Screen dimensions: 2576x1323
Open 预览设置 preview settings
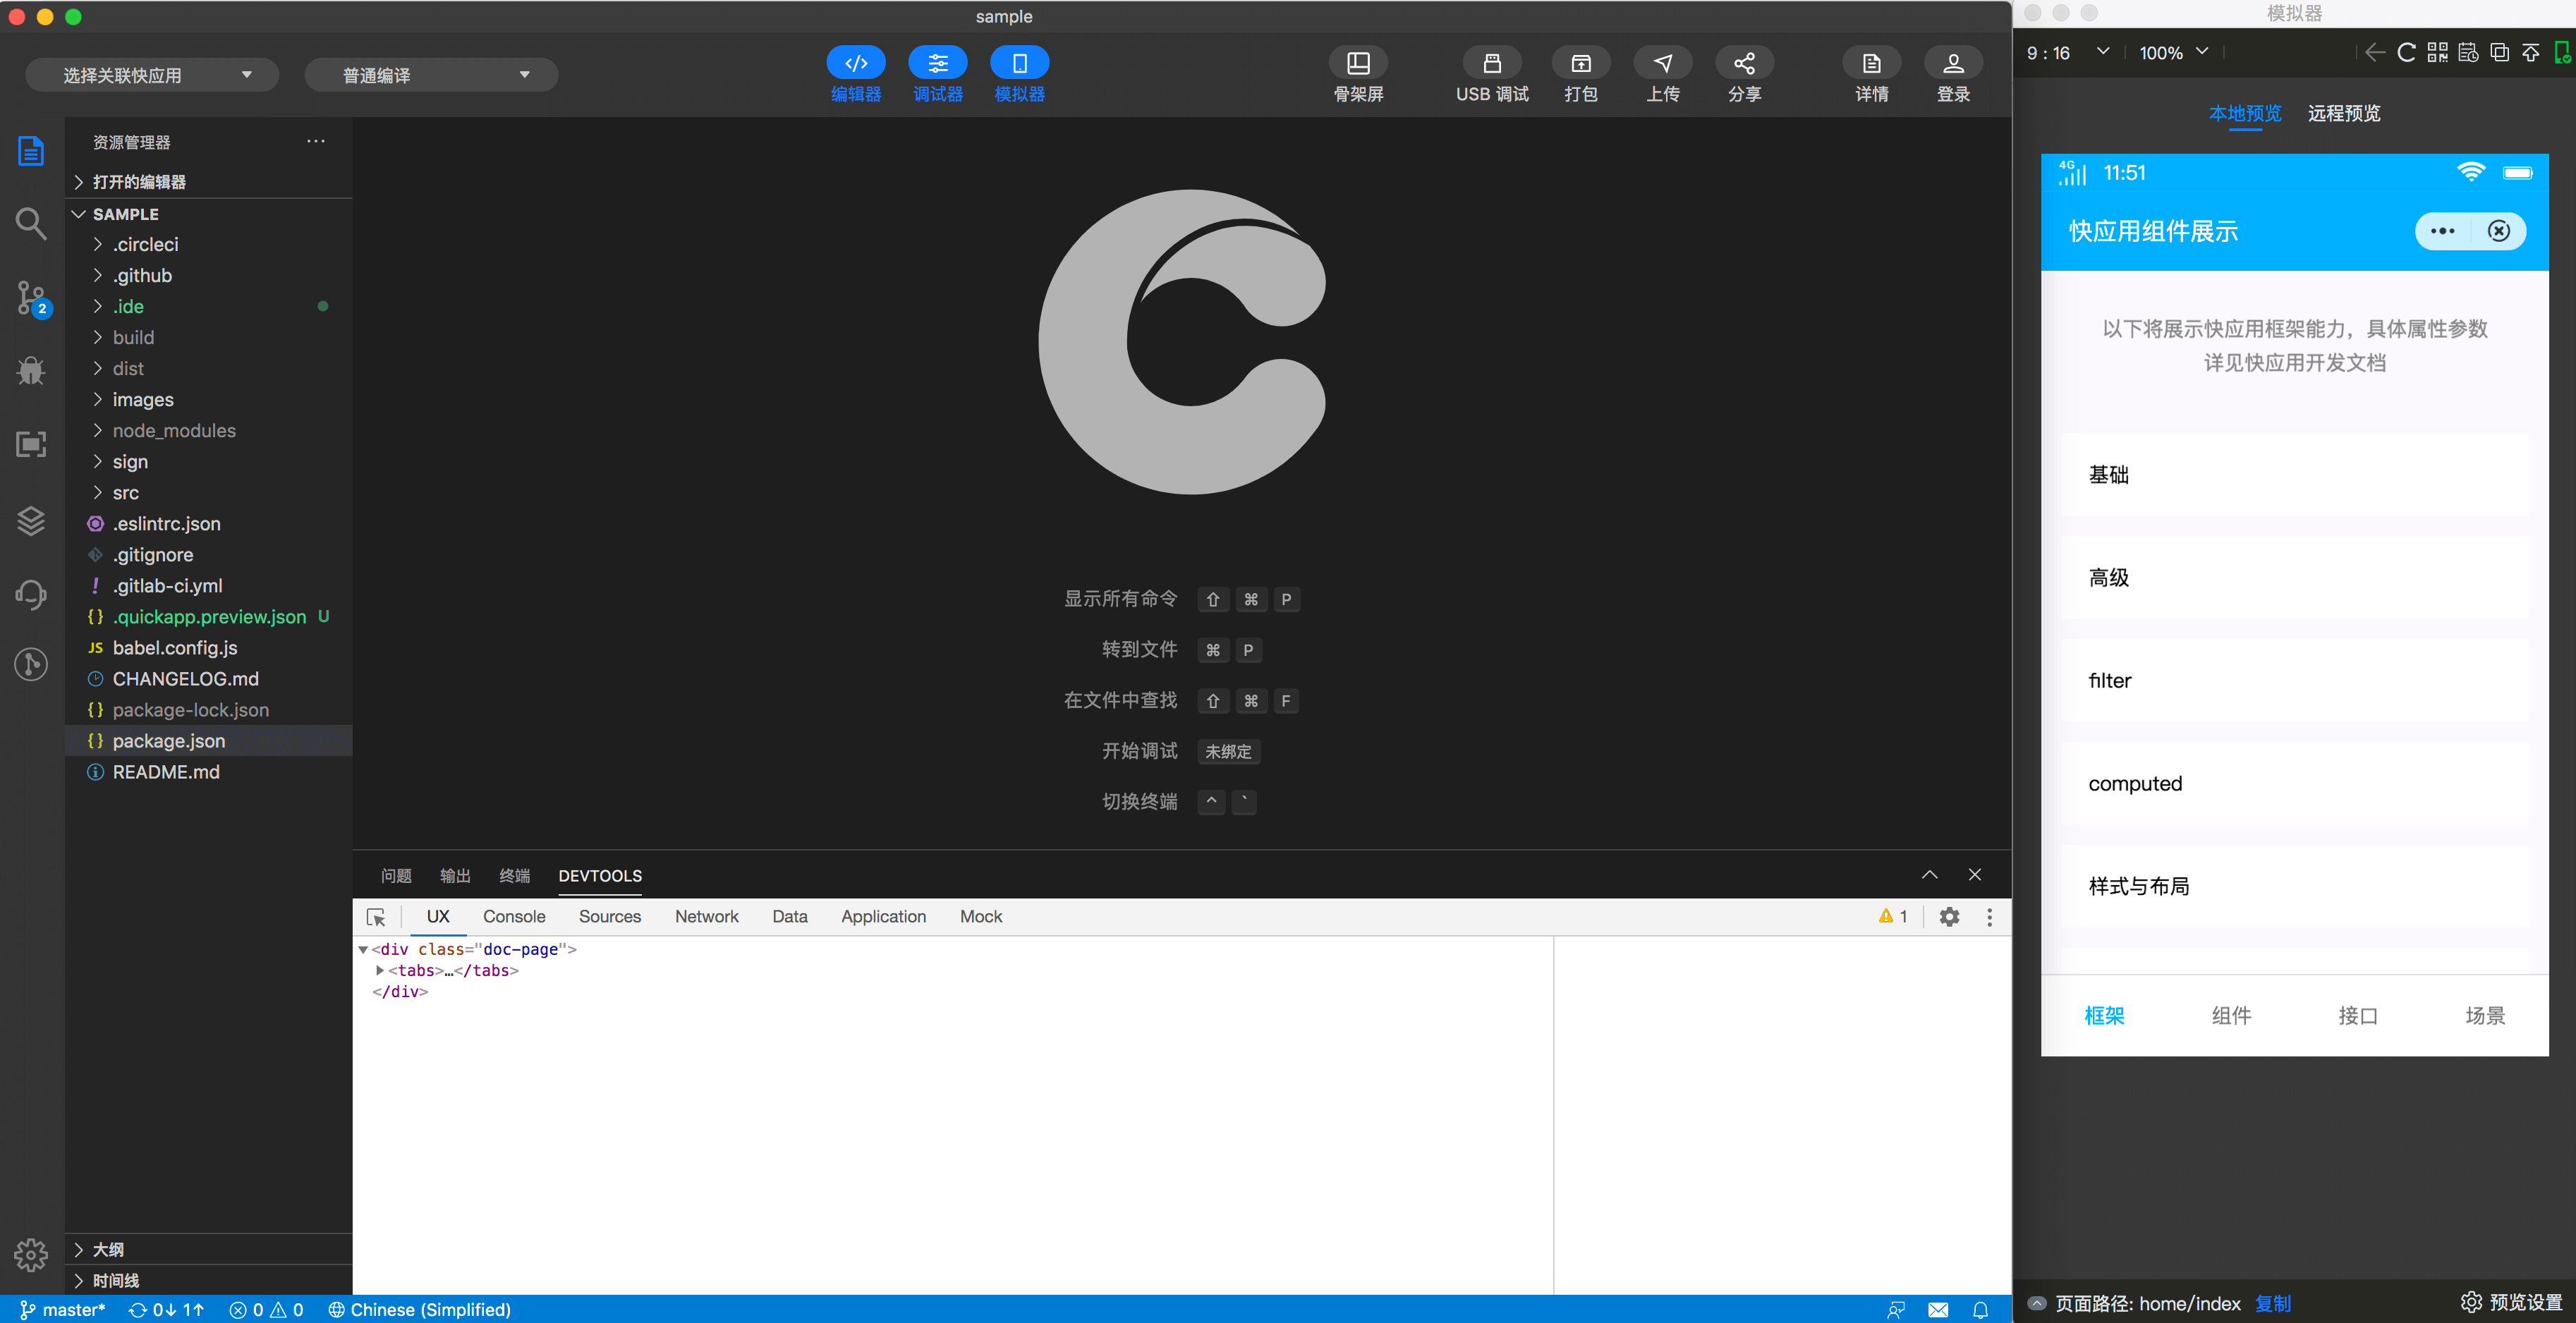2511,1302
